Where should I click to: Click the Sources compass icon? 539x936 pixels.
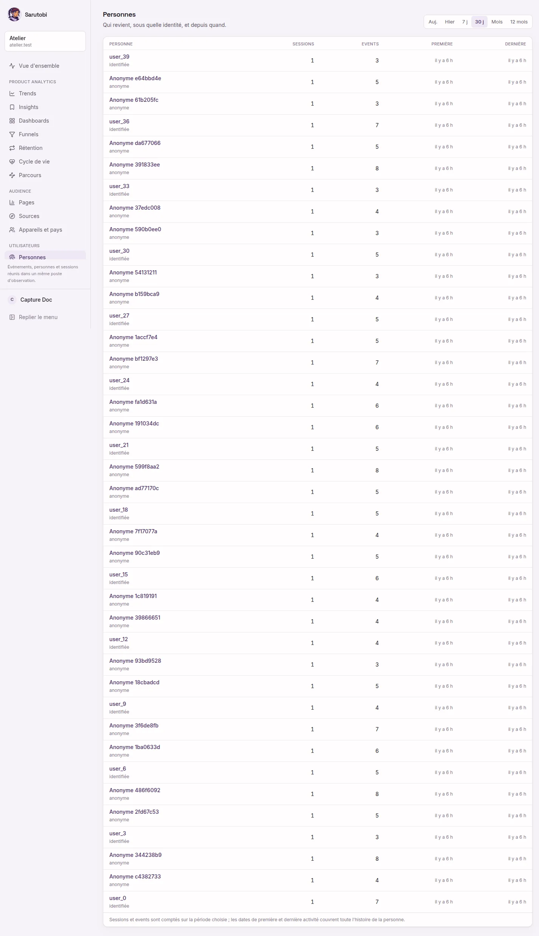pyautogui.click(x=12, y=216)
